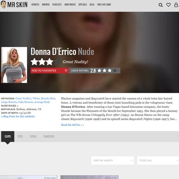
Task: Switch to the Titles tab
Action: coord(33,137)
